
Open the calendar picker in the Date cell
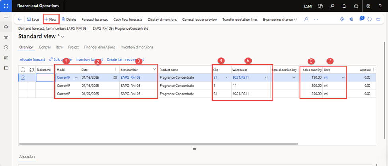pyautogui.click(x=115, y=78)
